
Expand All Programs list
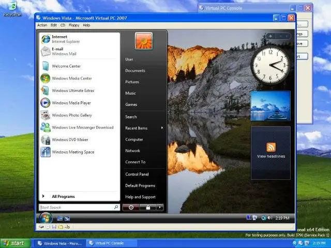pos(63,196)
